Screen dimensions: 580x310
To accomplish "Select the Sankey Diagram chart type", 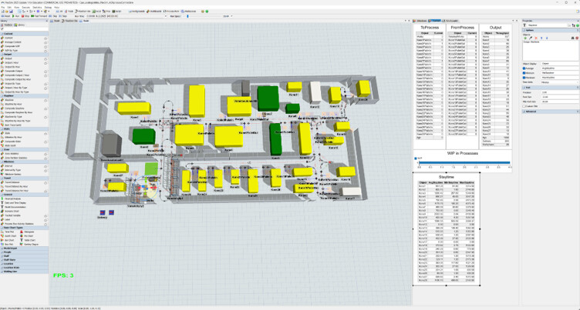I will tap(29, 245).
